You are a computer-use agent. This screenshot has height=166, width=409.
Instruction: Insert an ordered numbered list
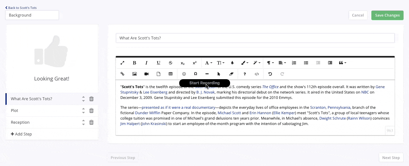point(294,63)
